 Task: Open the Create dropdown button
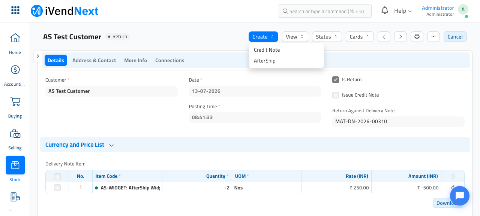point(263,37)
